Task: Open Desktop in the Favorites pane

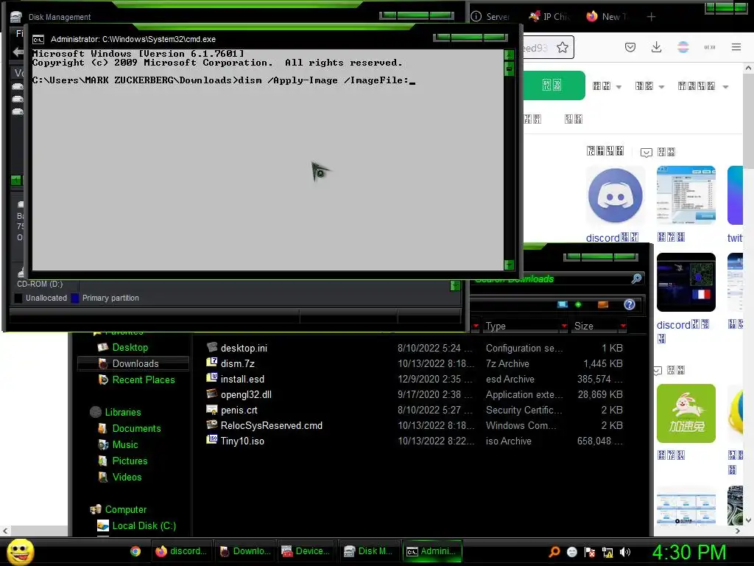Action: tap(130, 348)
